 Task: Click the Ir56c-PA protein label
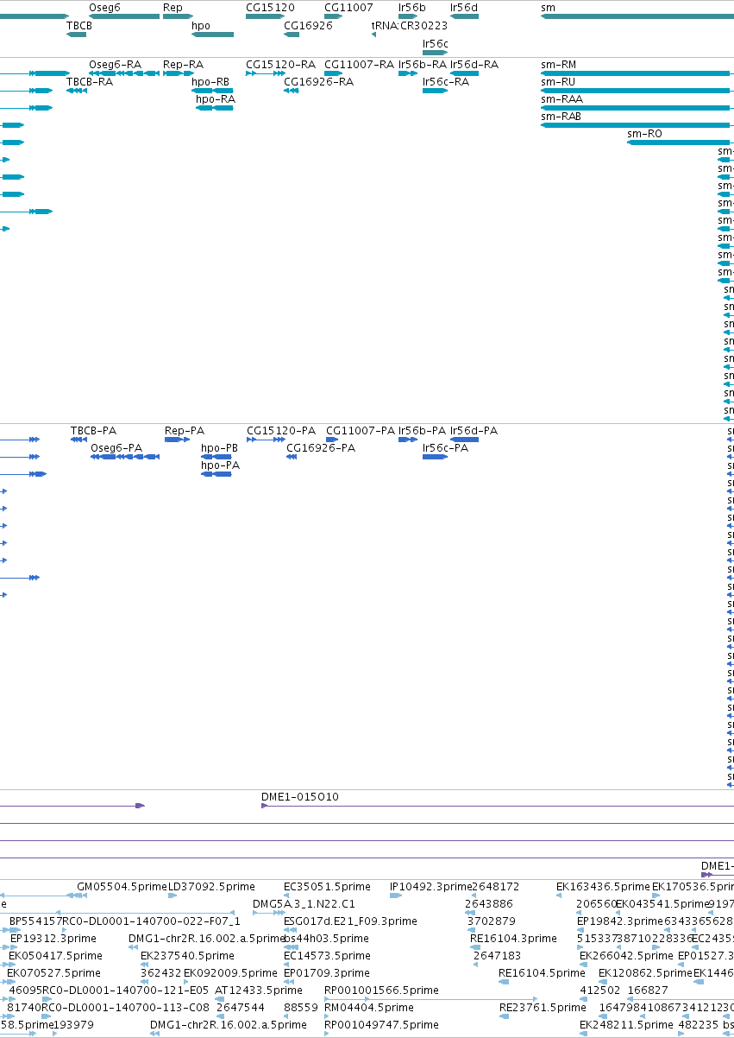[445, 448]
